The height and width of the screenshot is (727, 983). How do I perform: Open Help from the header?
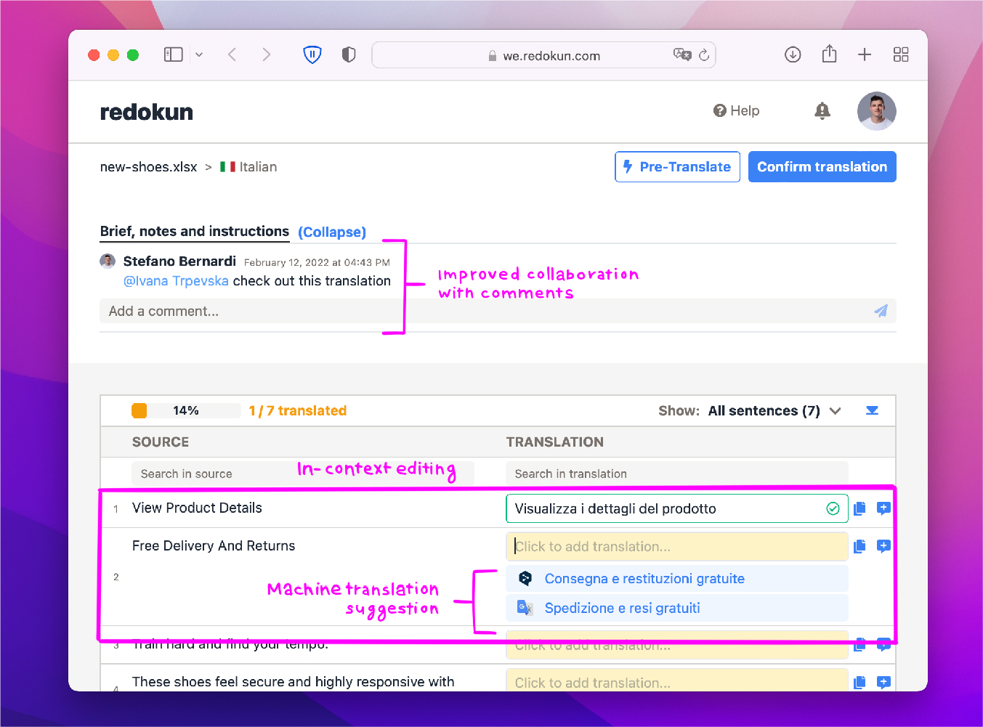coord(736,110)
